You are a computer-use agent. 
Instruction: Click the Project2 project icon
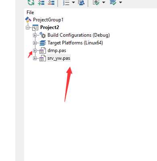coord(35,27)
